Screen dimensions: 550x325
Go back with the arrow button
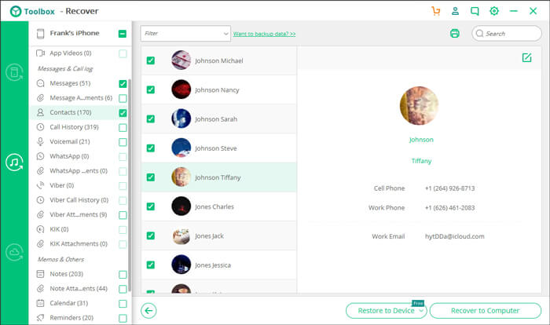click(x=148, y=311)
